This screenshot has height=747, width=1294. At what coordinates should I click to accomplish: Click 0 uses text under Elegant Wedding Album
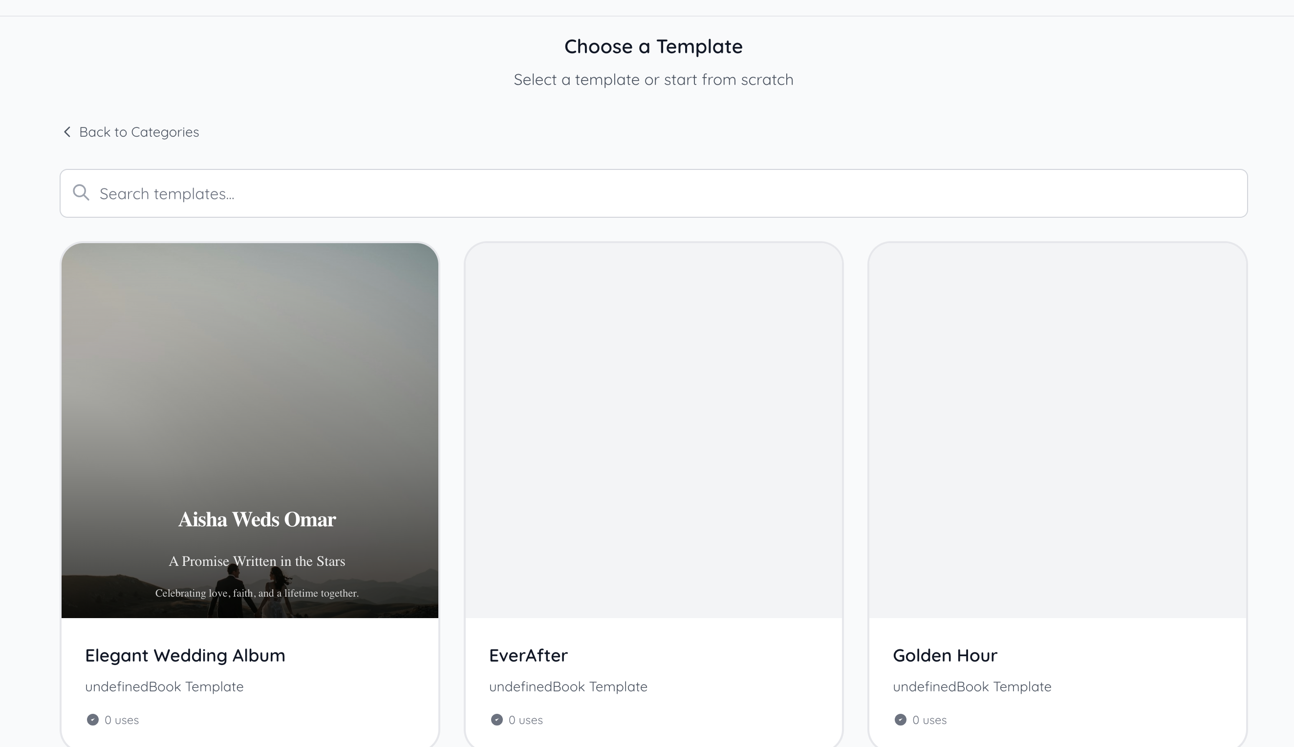pos(122,720)
